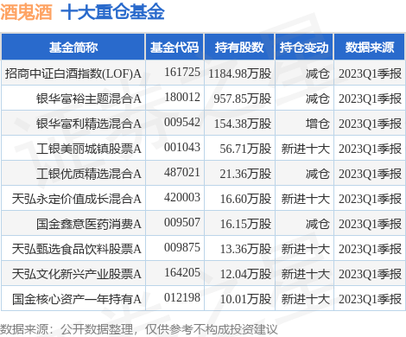The width and height of the screenshot is (406, 337).
Task: Click 天弘甄选食品饮料股票A fund name
Action: pos(77,249)
